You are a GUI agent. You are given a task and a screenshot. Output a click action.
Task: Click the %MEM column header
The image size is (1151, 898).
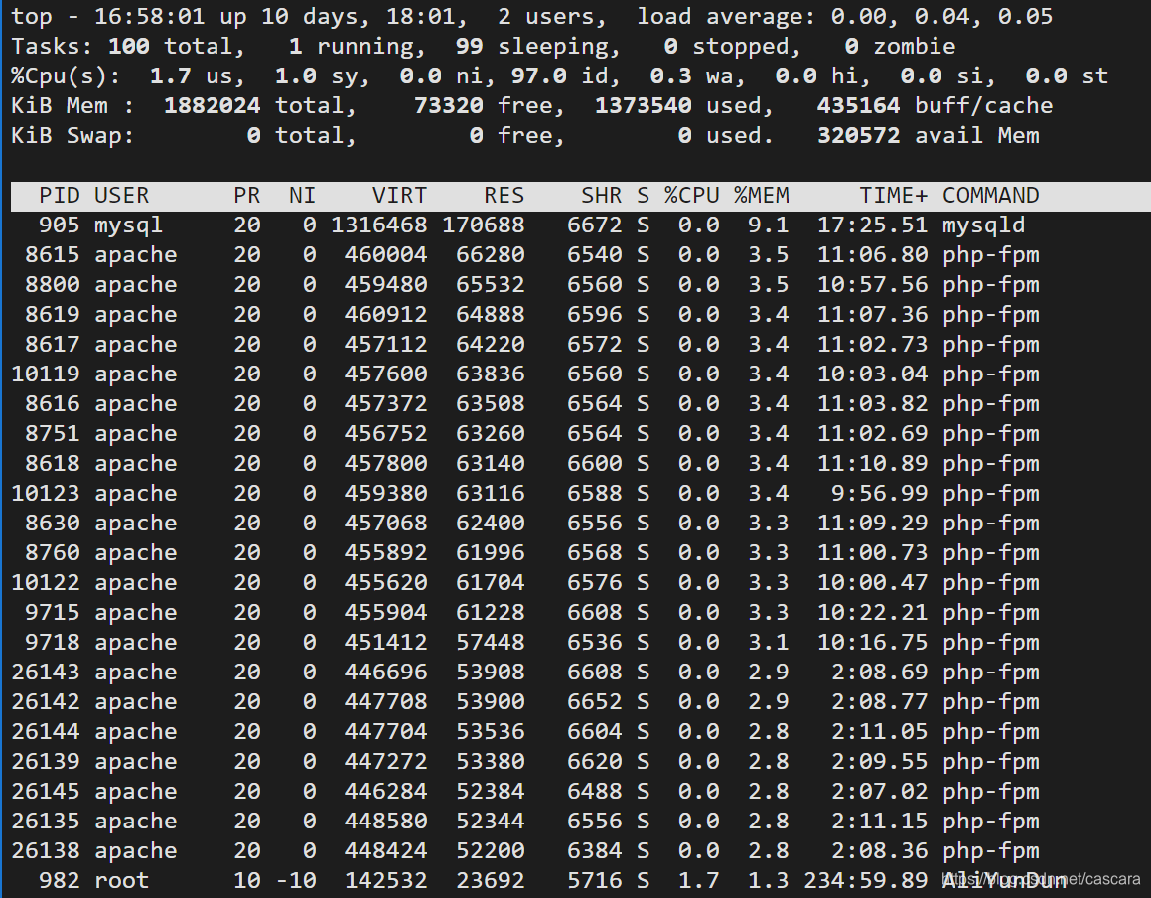coord(762,196)
